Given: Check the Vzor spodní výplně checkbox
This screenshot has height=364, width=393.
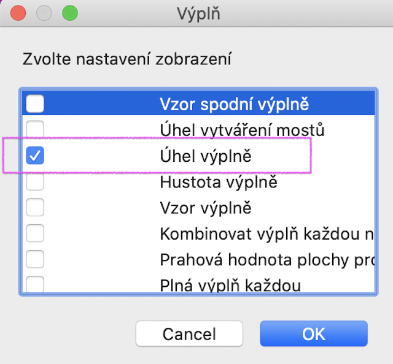Looking at the screenshot, I should [x=35, y=104].
